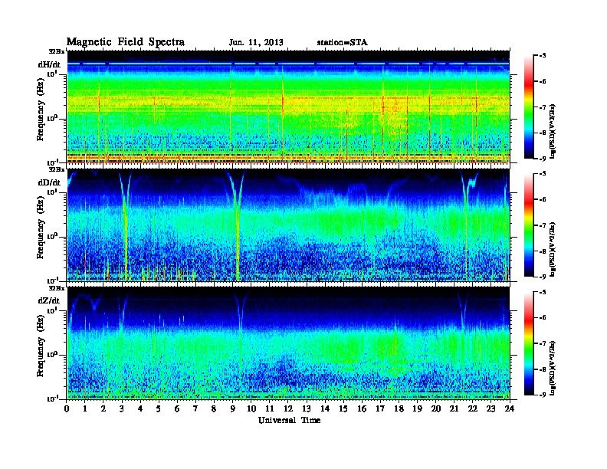Click hour '11' on Universal Time axis

point(270,408)
